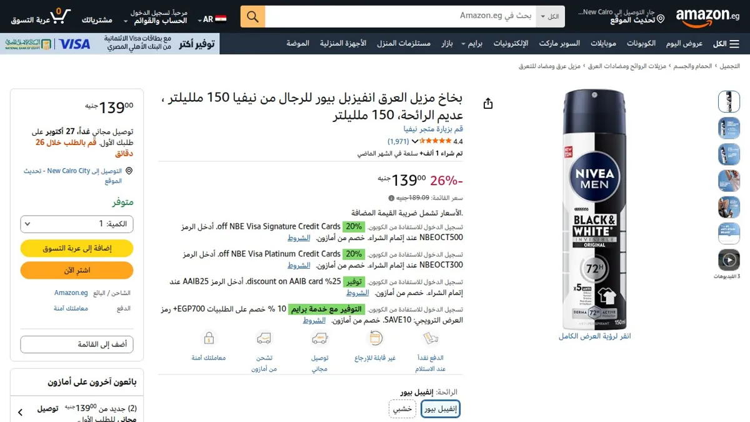Image resolution: width=750 pixels, height=422 pixels.
Task: Click the Visa NBE savings banner
Action: click(110, 44)
